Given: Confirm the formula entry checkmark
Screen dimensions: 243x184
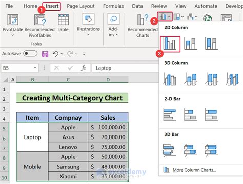Looking at the screenshot, I should [x=70, y=68].
